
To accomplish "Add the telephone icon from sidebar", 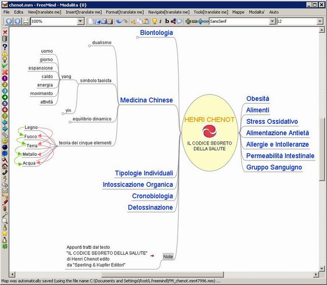I will coord(5,173).
